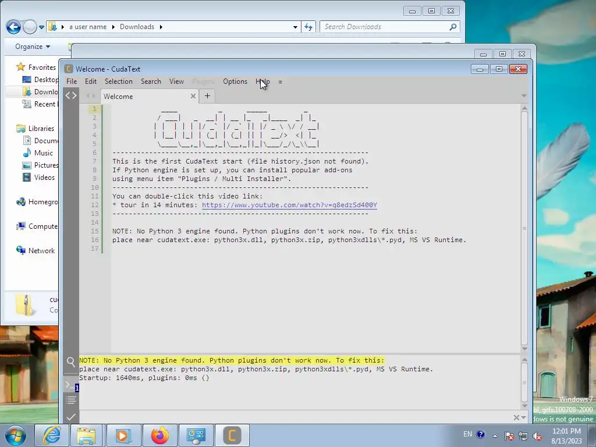Click the CudaText taskbar icon
This screenshot has height=447, width=596.
point(232,435)
